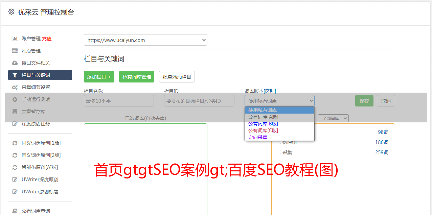This screenshot has width=432, height=215.
Task: Choose 公有词库[A版] option
Action: coord(279,117)
